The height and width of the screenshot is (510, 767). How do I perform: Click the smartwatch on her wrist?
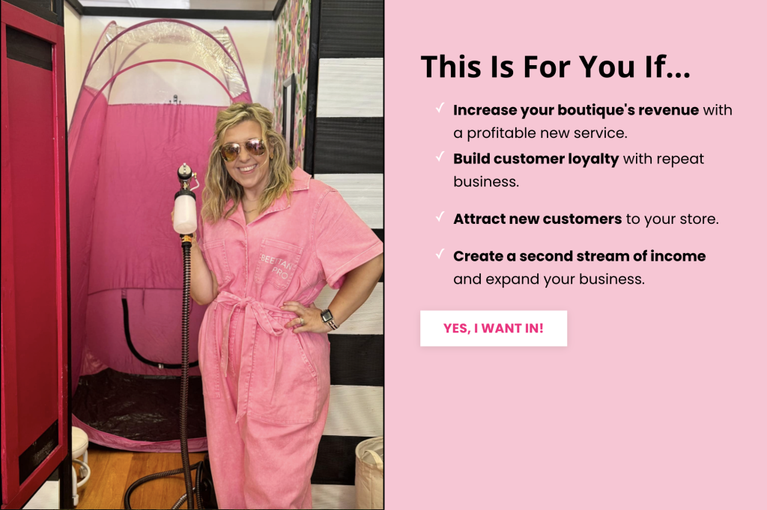tap(328, 318)
